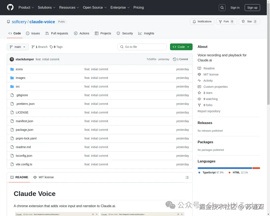
Task: Click the Go to file search field
Action: point(142,47)
